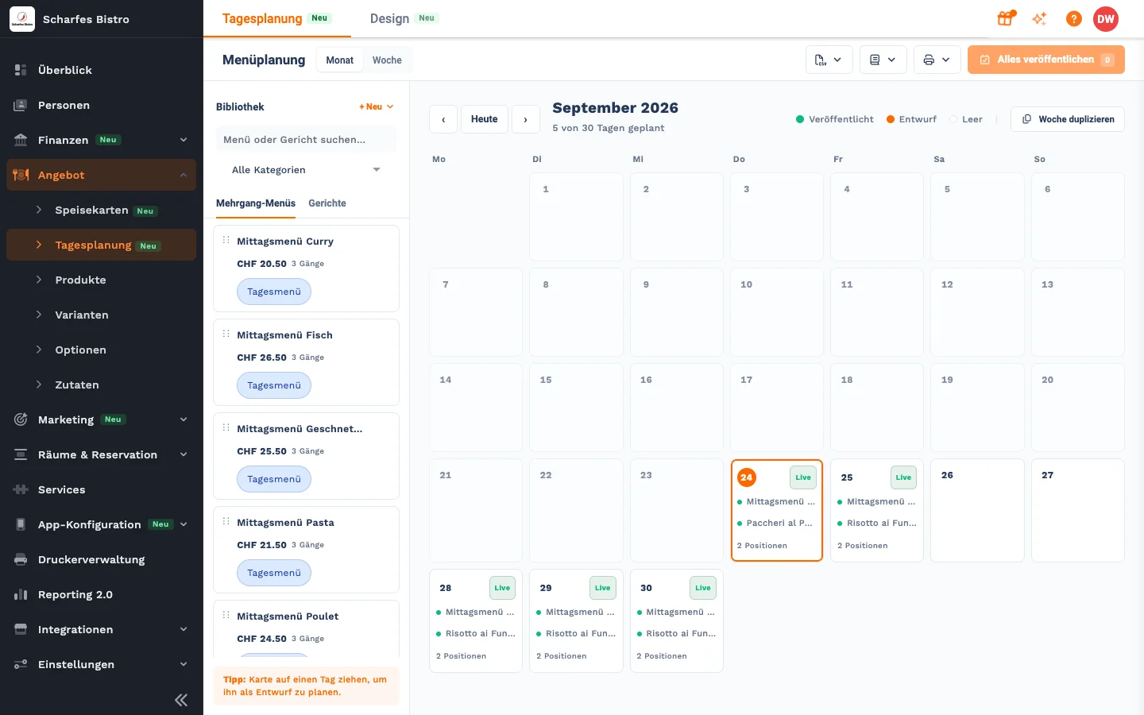Screen dimensions: 1144x715
Task: Click the Reporting 2.0 chart icon
Action: pyautogui.click(x=21, y=594)
